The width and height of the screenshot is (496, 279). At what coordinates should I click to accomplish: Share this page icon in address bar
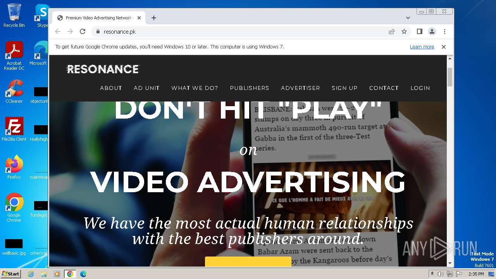point(392,32)
